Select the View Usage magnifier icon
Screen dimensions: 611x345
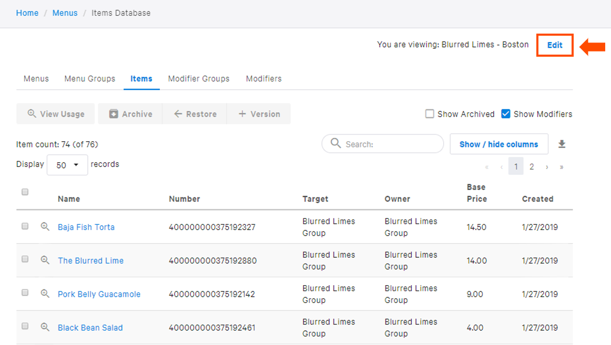[32, 113]
